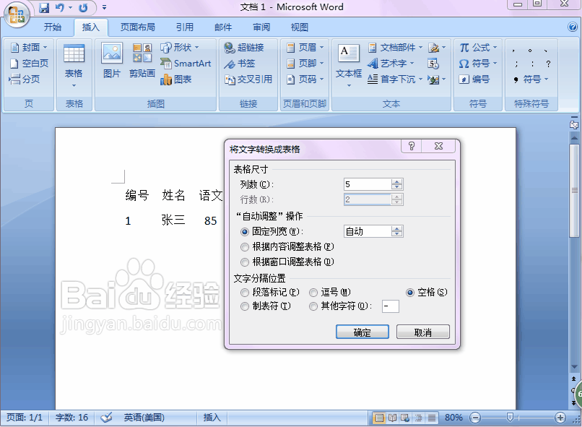Switch to Page Layout (页面布局) tab
The image size is (582, 427).
[x=137, y=27]
